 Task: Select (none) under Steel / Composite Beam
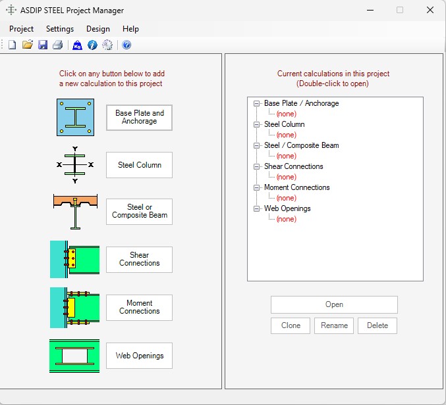[x=287, y=156]
